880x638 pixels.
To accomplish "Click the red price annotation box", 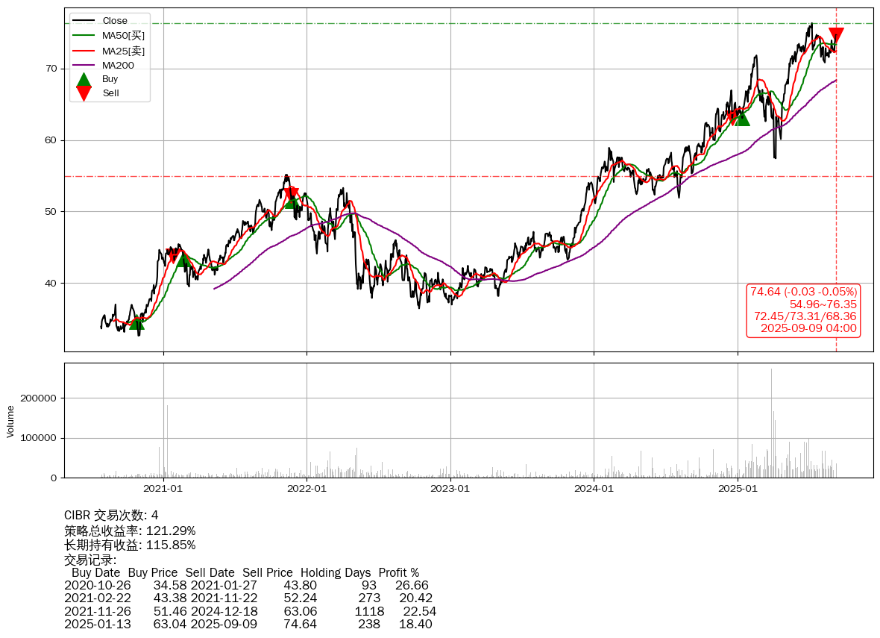I will pos(803,310).
